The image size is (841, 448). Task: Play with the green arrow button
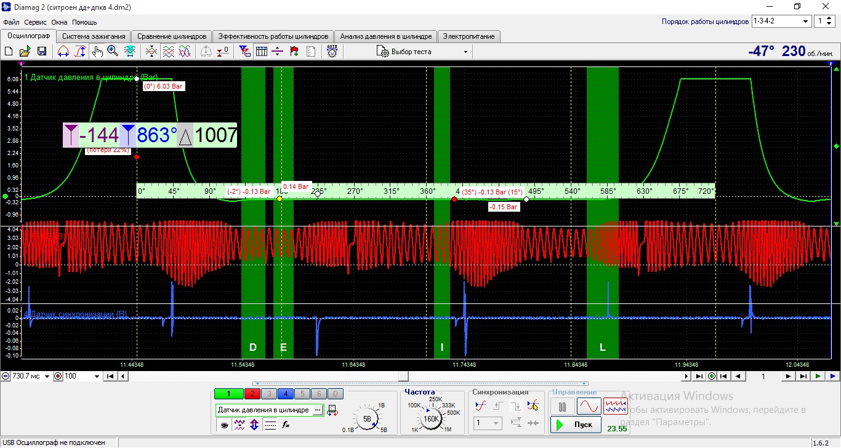(x=818, y=376)
